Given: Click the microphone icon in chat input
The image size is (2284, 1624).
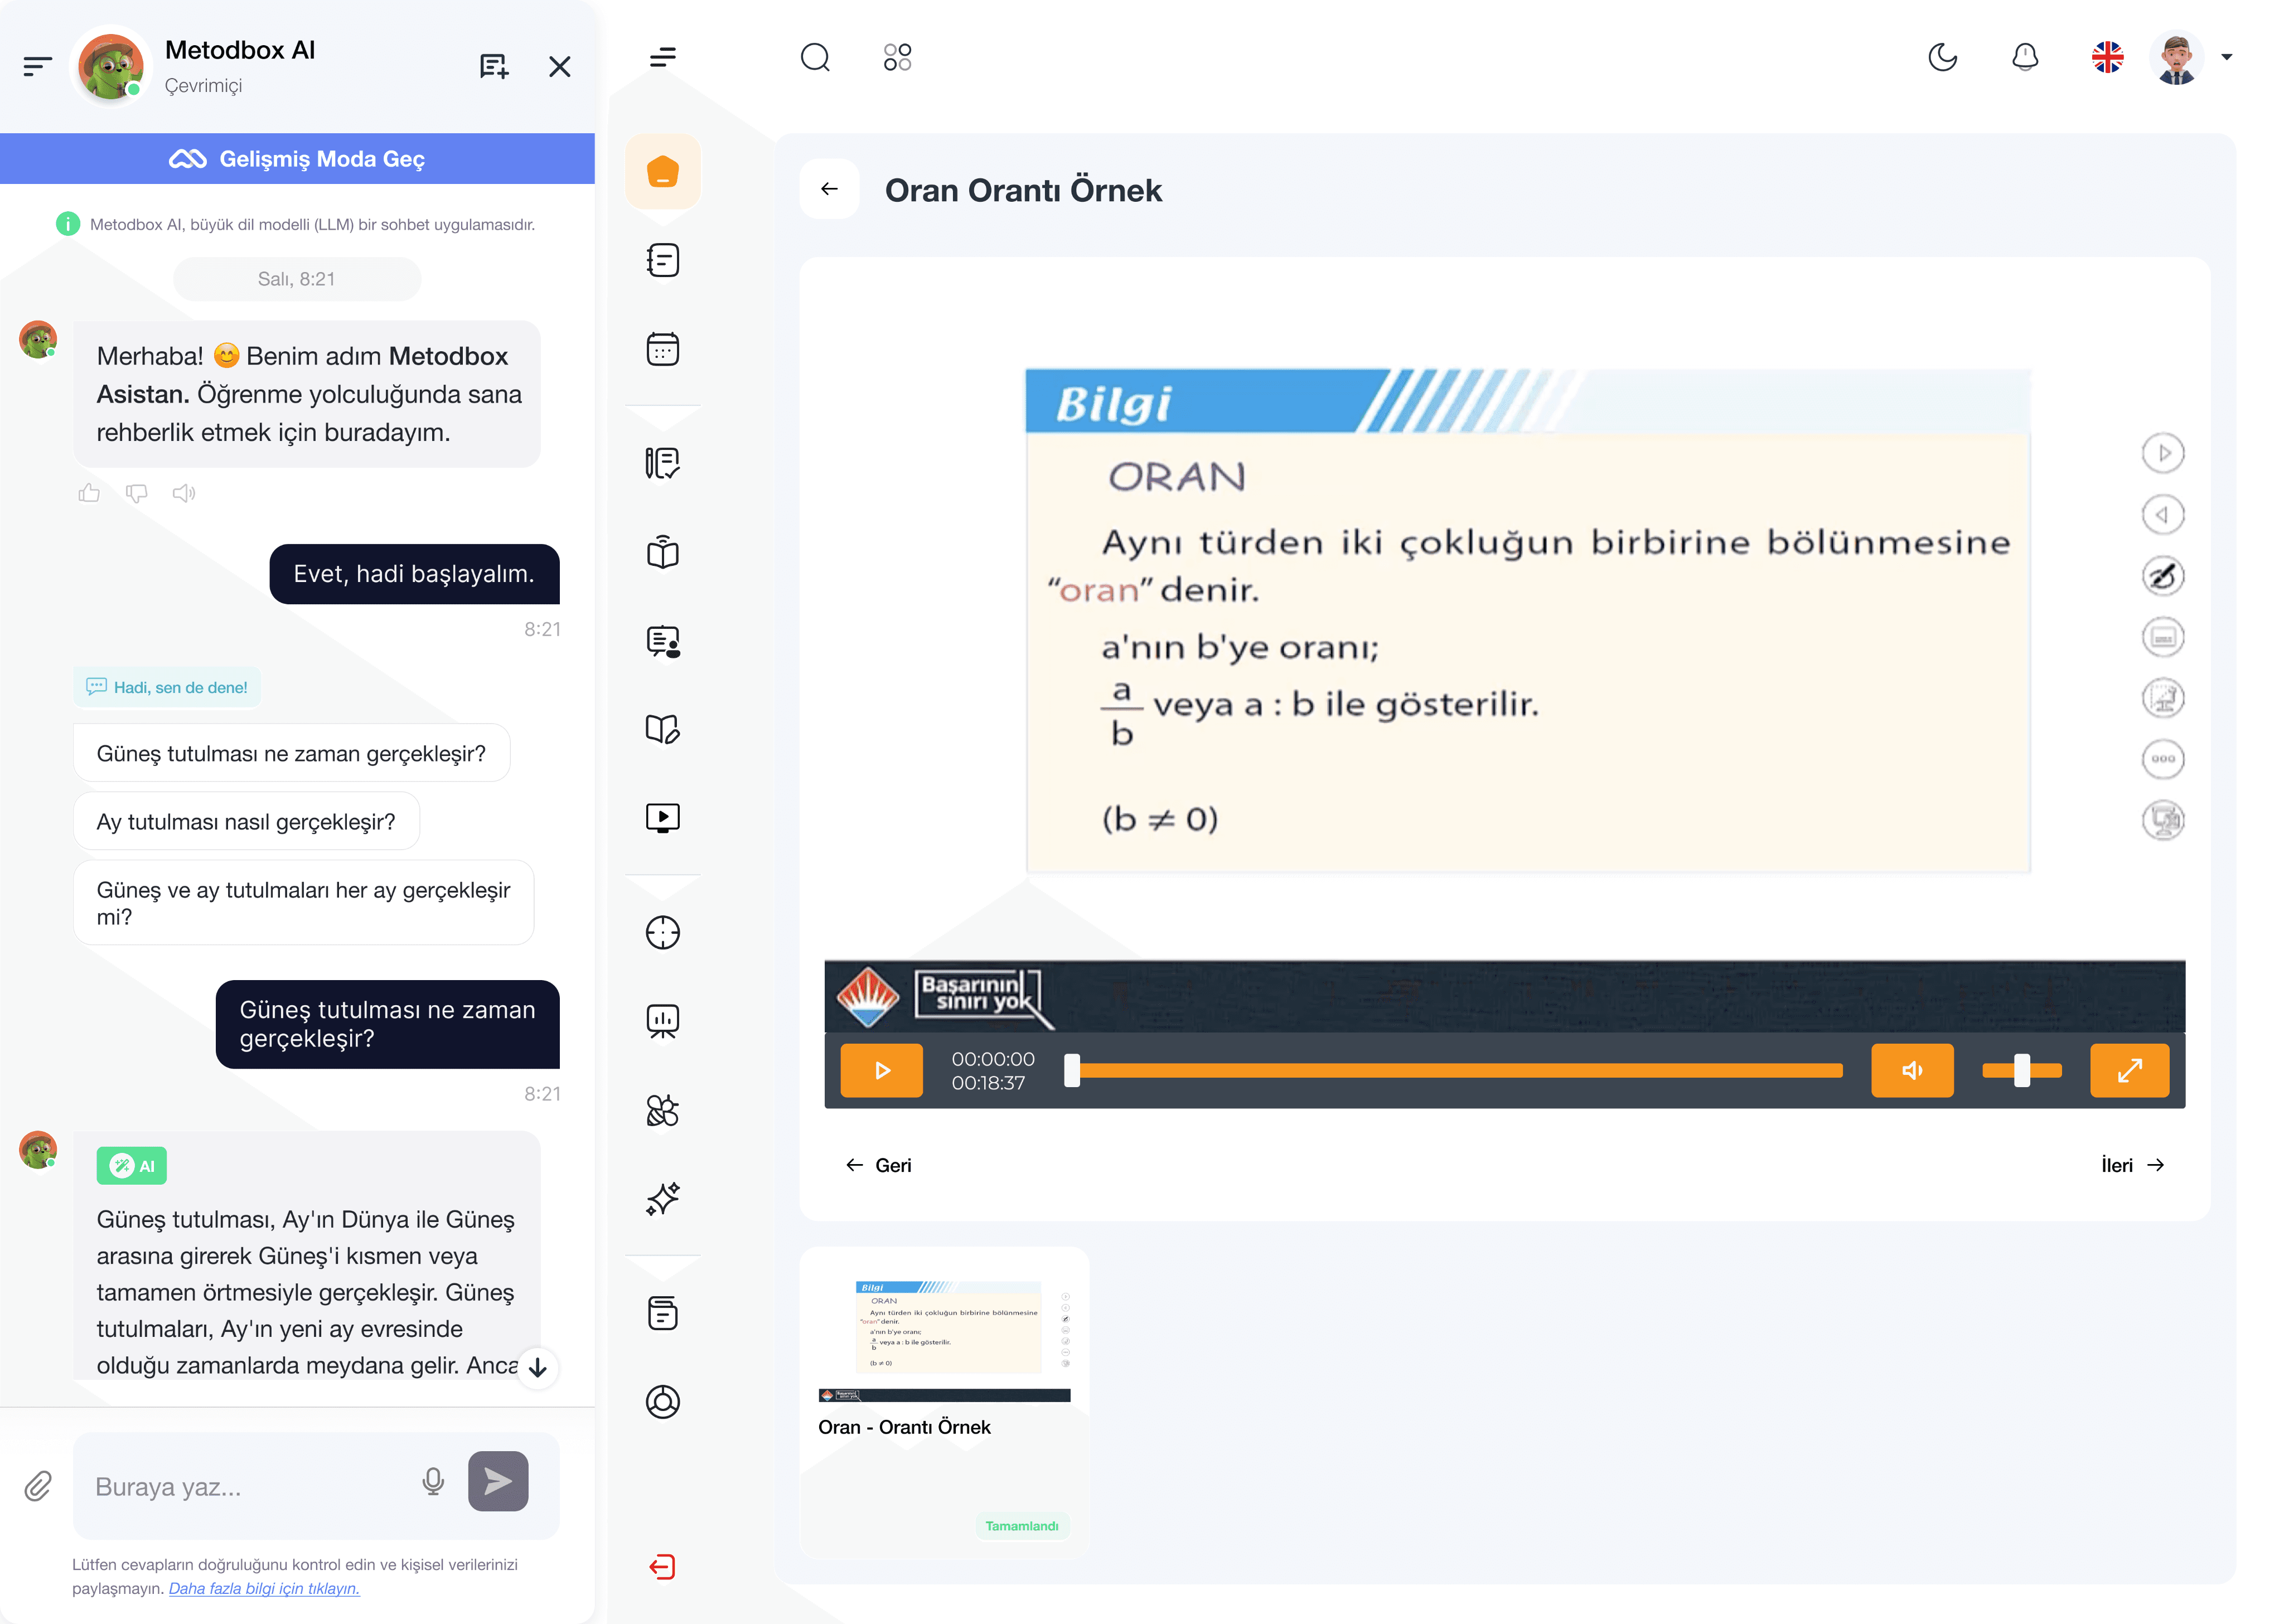Looking at the screenshot, I should coord(432,1482).
